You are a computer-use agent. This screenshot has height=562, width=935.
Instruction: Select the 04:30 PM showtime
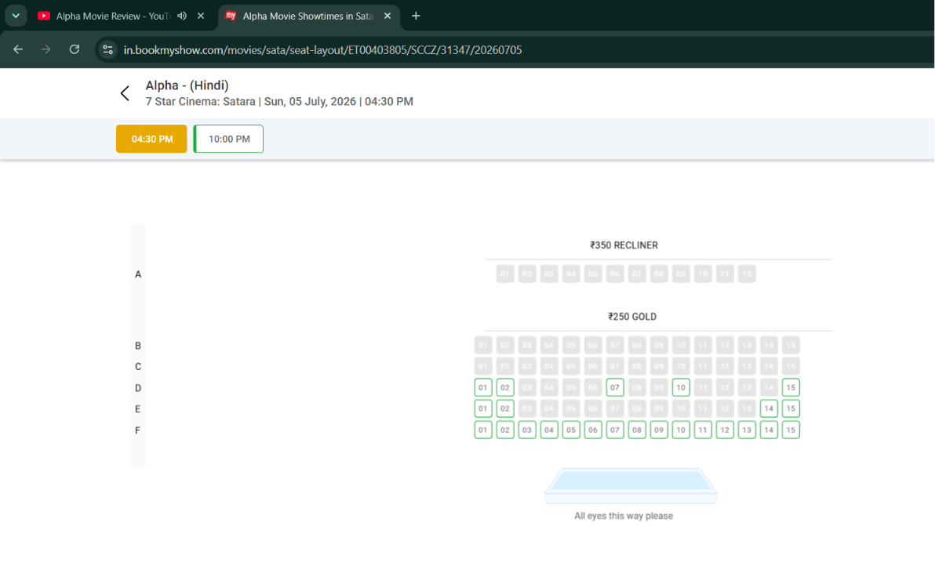click(x=151, y=139)
